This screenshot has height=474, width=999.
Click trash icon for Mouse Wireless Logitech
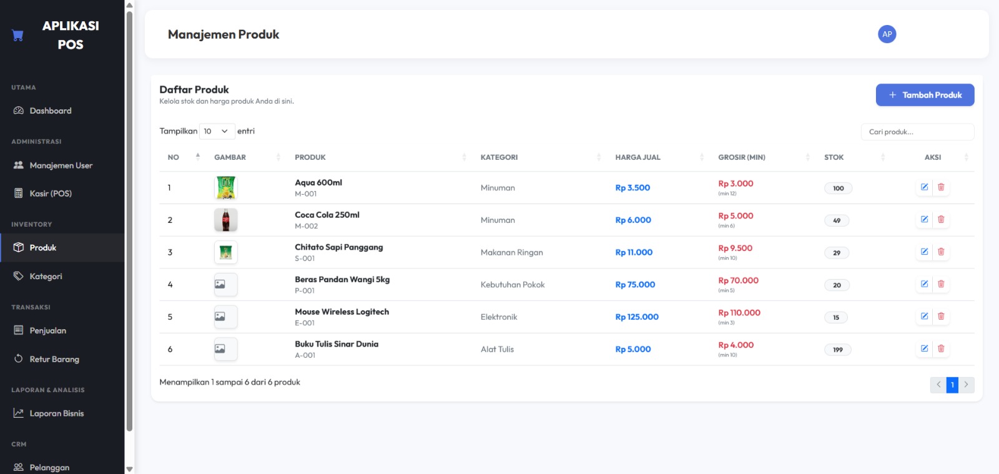coord(941,317)
